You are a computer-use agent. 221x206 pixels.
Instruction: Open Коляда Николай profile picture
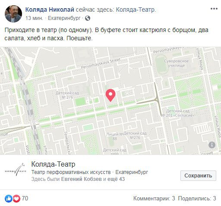(x=13, y=14)
